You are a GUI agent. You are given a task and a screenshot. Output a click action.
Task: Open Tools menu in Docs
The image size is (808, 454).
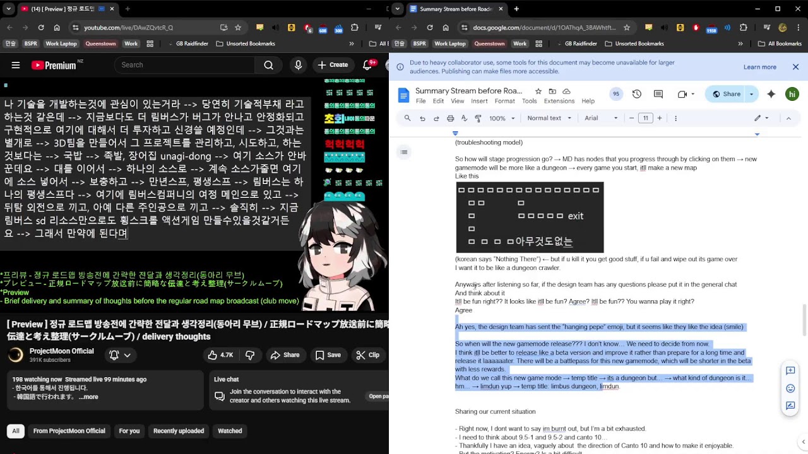coord(530,101)
